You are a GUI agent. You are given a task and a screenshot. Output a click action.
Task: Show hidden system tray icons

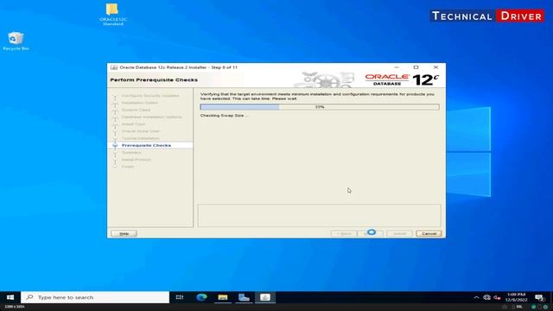pyautogui.click(x=476, y=297)
